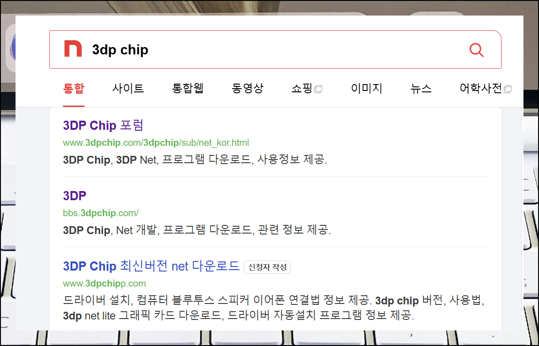
Task: Click inside the 3dp chip search field
Action: tap(275, 49)
